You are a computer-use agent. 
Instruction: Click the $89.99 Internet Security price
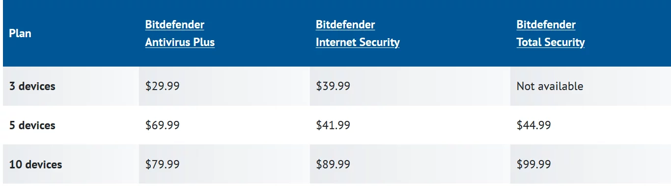coord(333,164)
